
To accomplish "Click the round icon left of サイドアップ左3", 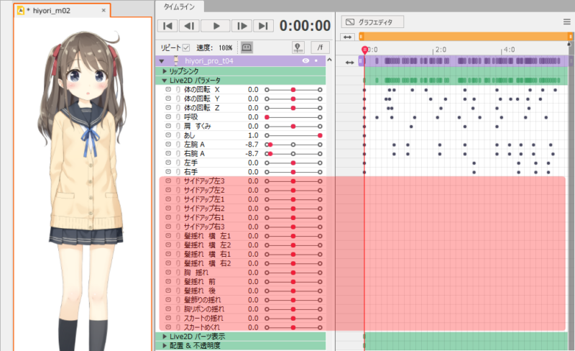I will coord(168,181).
